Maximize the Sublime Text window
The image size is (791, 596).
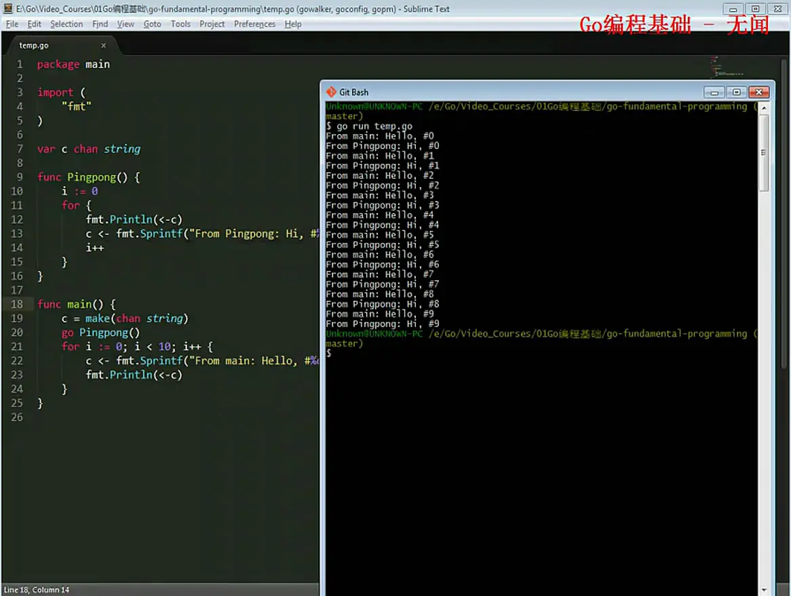tap(755, 9)
